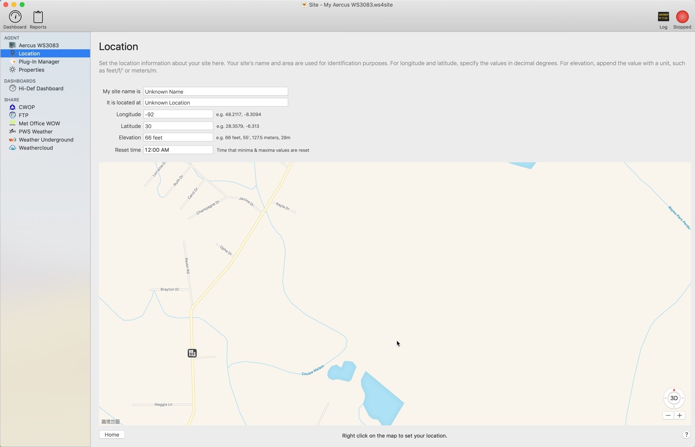This screenshot has height=447, width=695.
Task: Click the FTP globe icon
Action: [13, 115]
